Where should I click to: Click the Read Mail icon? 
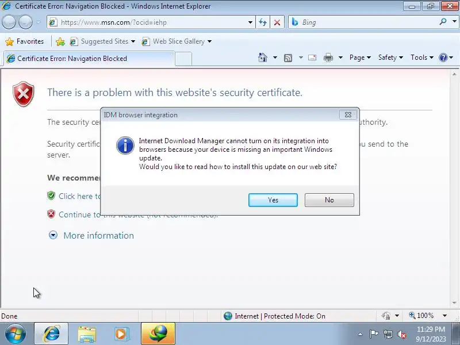(312, 57)
